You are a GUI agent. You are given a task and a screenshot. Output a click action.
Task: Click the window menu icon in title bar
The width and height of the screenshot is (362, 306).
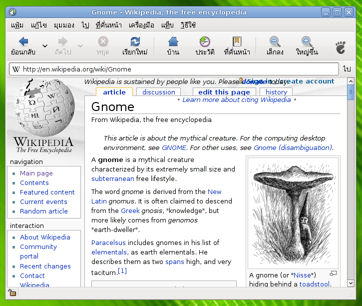pos(12,12)
